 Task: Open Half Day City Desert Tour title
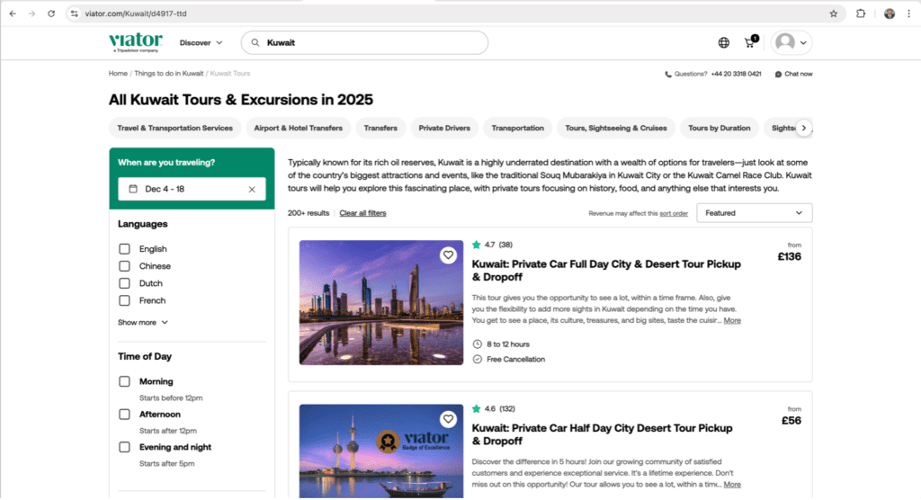click(x=602, y=434)
